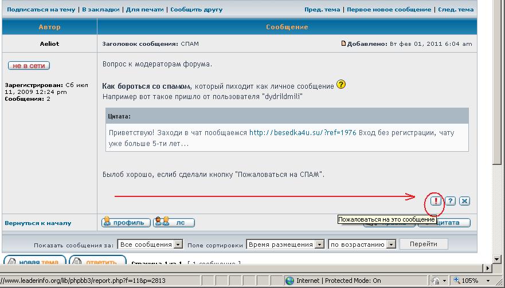The height and width of the screenshot is (288, 505).
Task: Click След. тема link
Action: [x=456, y=10]
